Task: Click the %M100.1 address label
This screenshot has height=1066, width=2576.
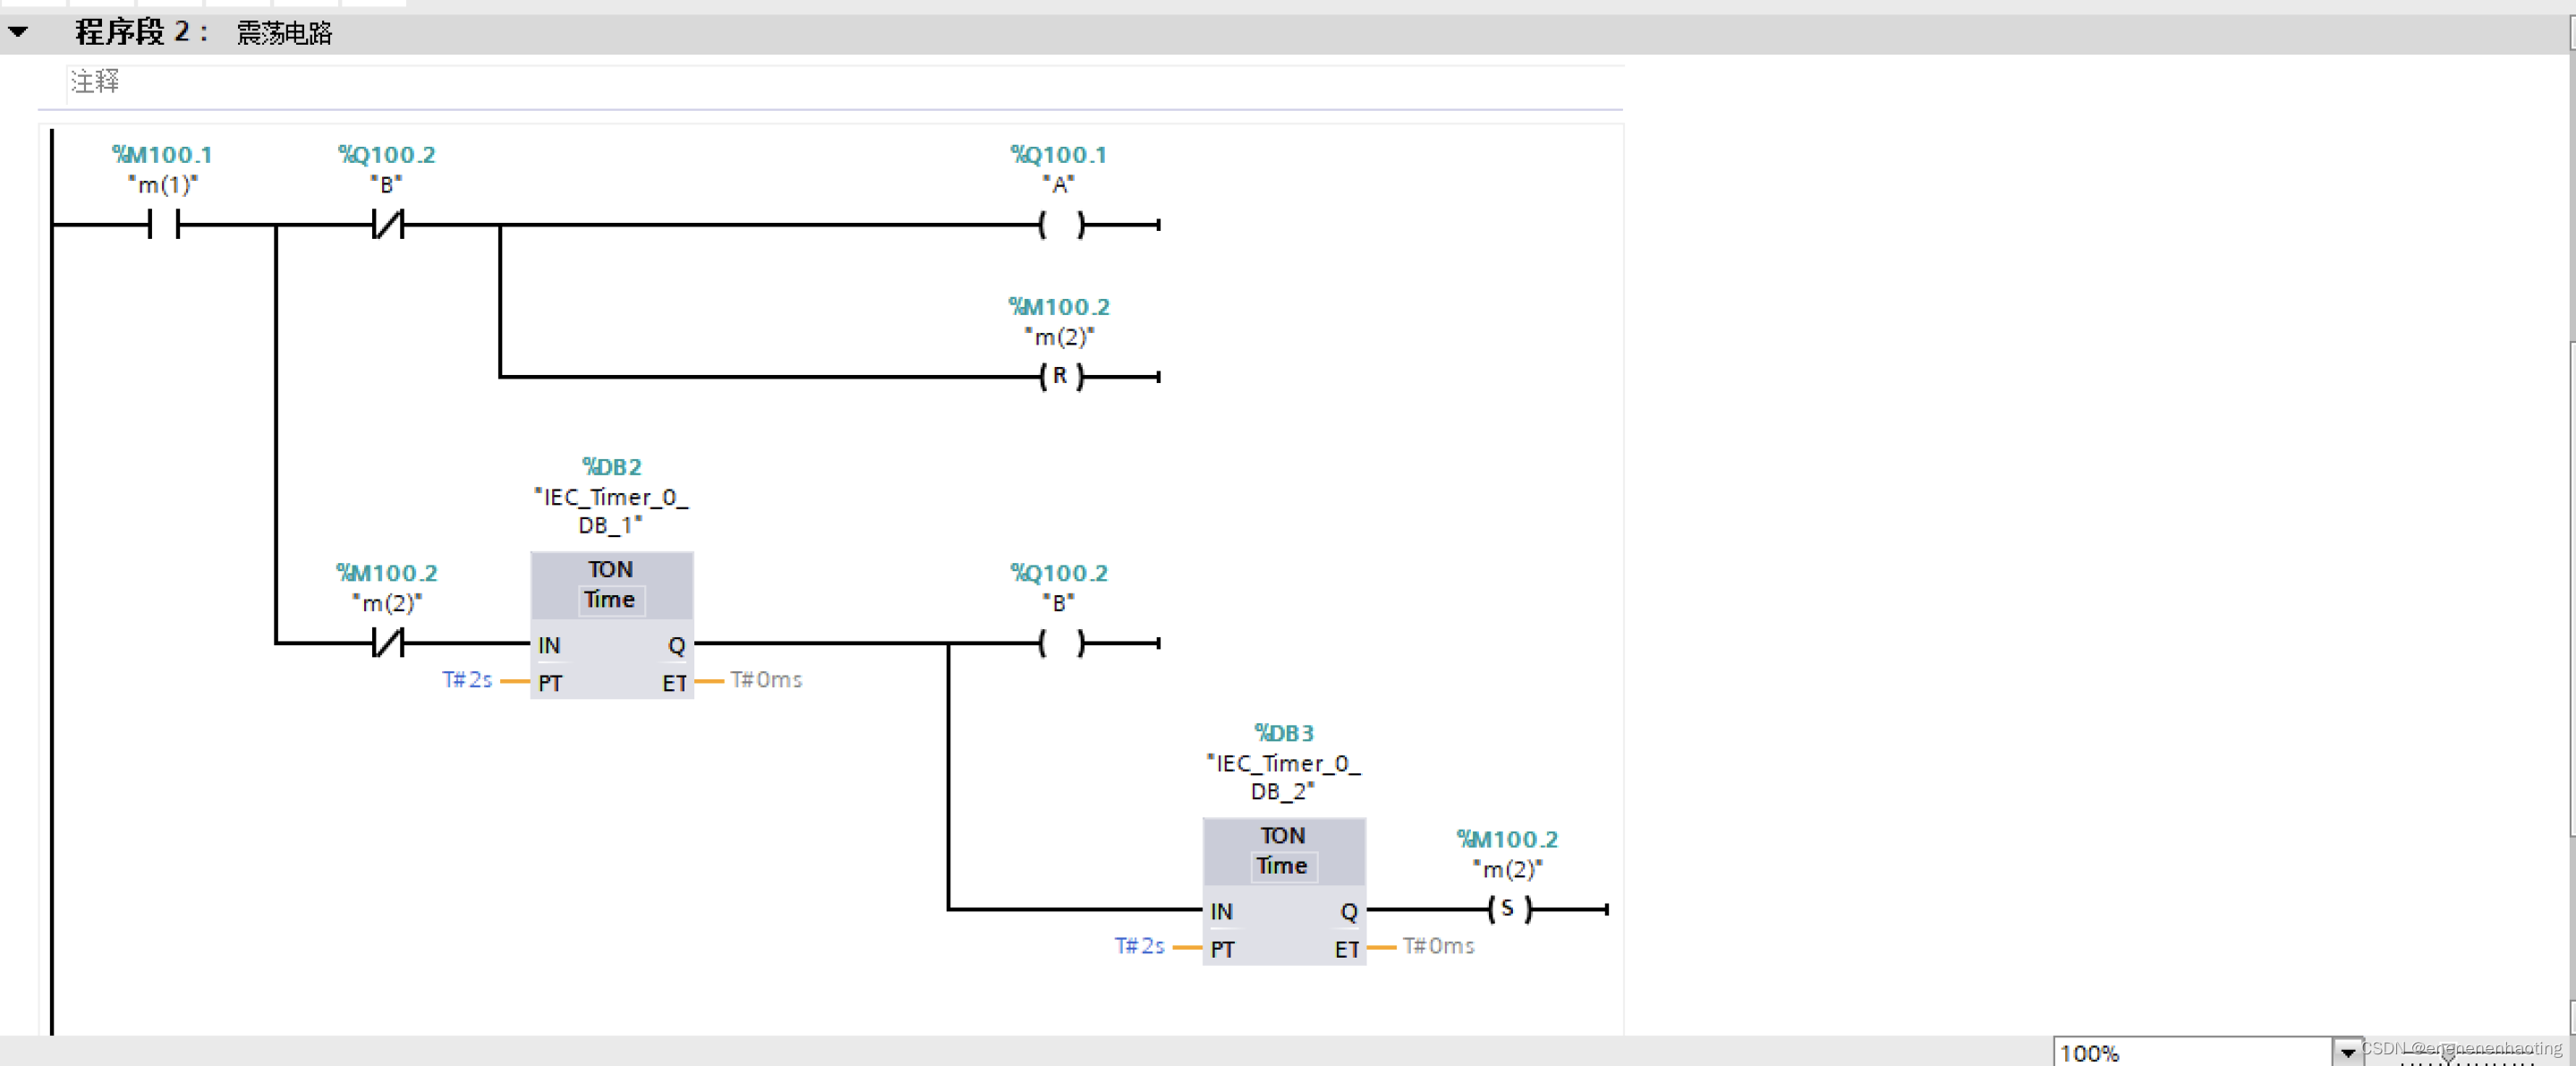Action: 162,155
